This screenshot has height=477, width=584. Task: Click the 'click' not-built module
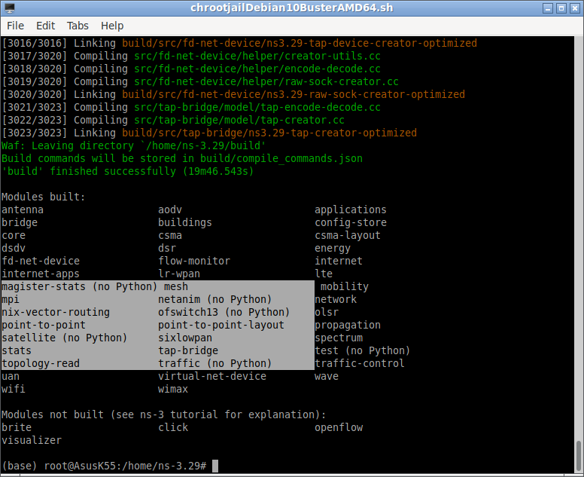pos(173,428)
